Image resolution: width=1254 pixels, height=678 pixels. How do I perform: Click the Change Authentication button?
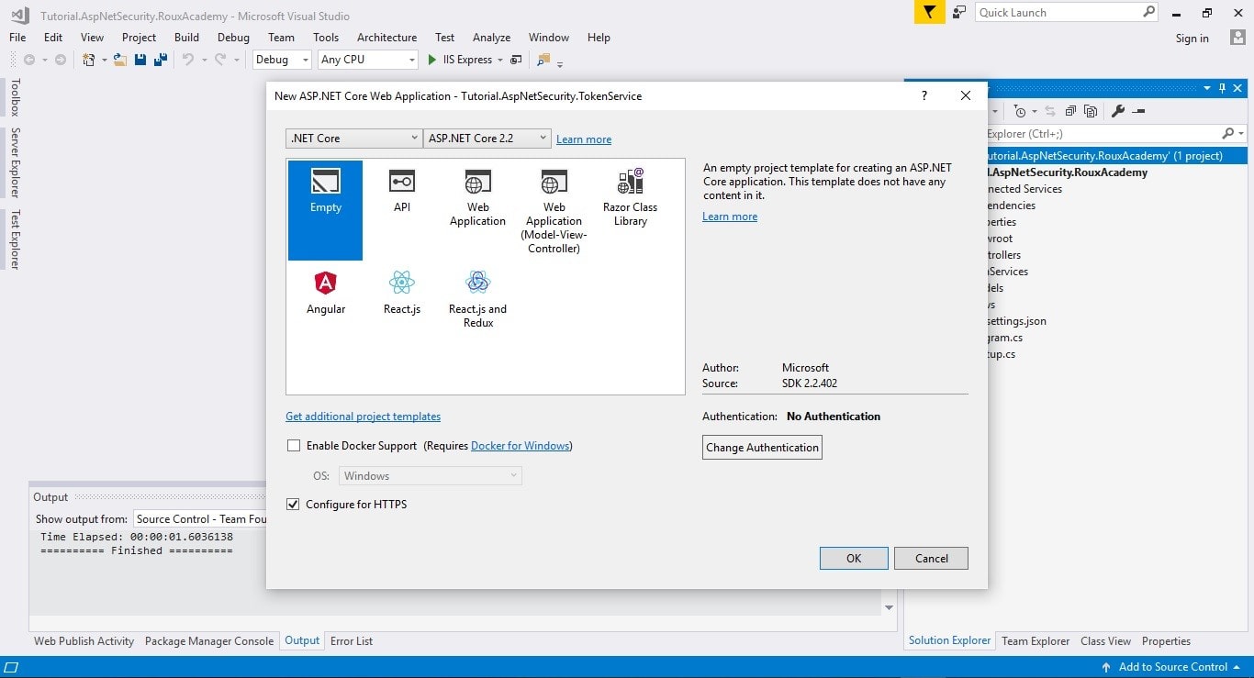coord(762,447)
